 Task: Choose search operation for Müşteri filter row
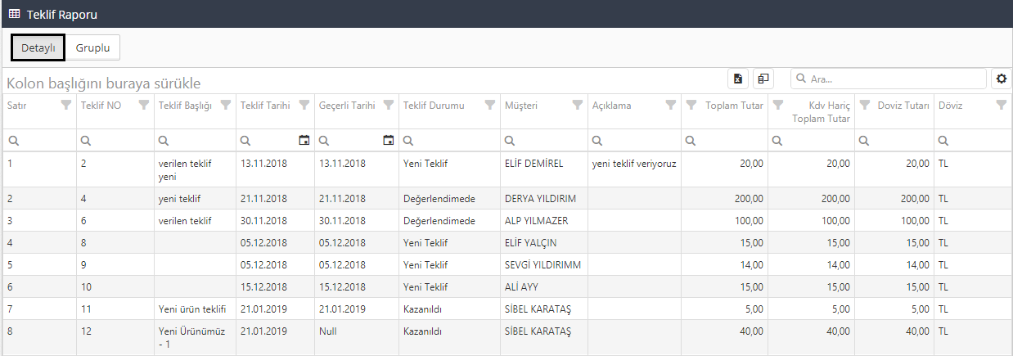pos(510,141)
